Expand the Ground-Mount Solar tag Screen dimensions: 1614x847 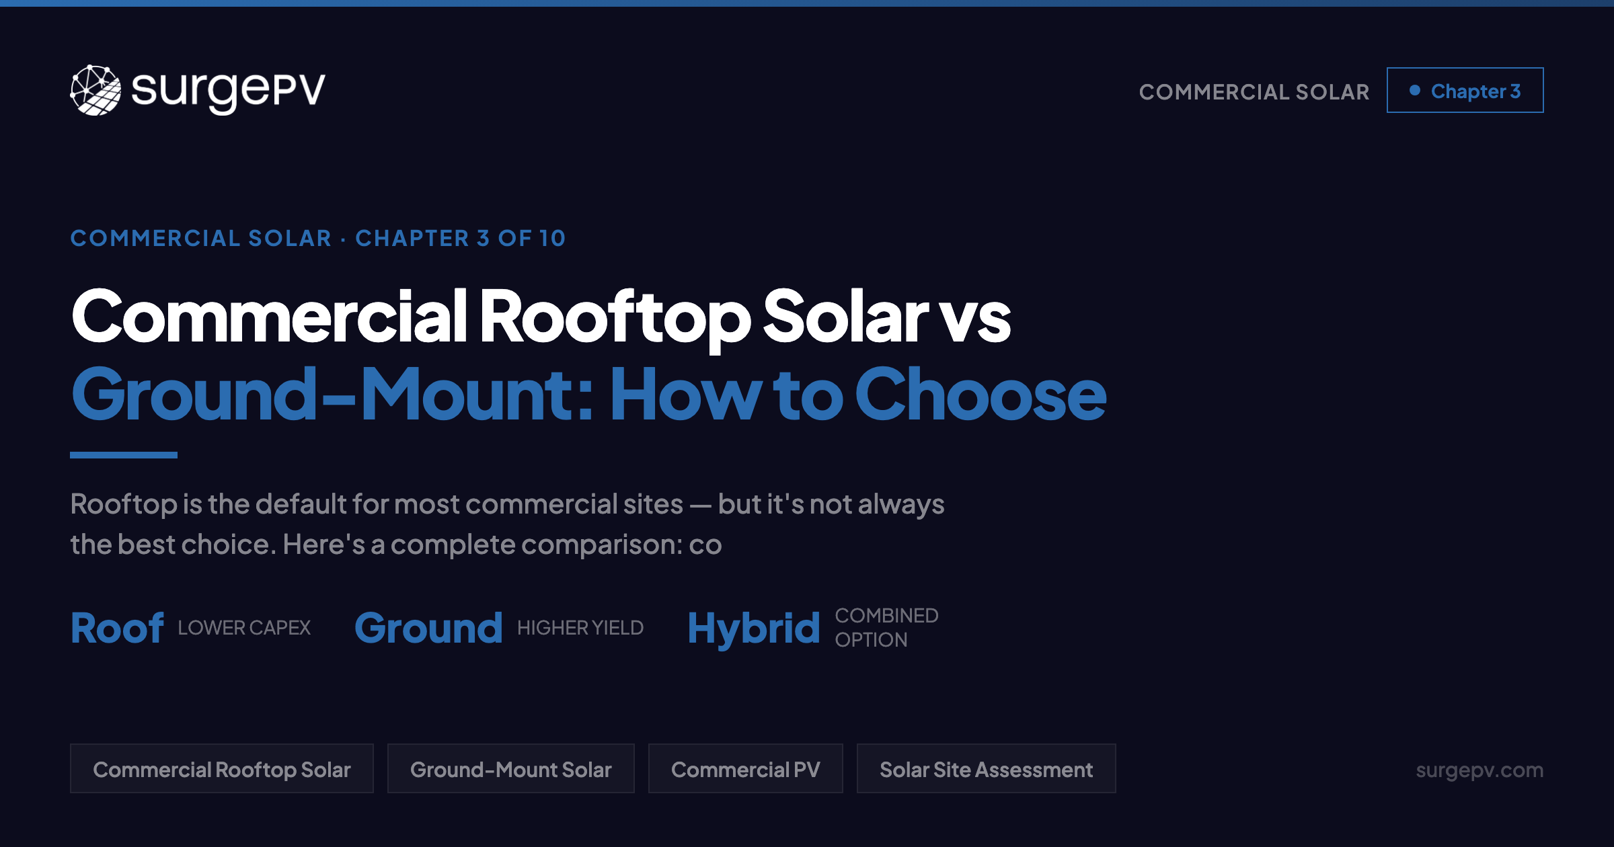(511, 768)
